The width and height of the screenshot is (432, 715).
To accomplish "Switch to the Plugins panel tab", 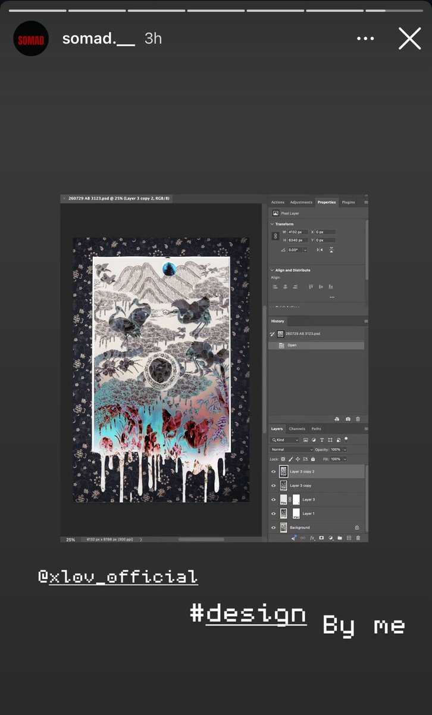I will click(x=348, y=202).
